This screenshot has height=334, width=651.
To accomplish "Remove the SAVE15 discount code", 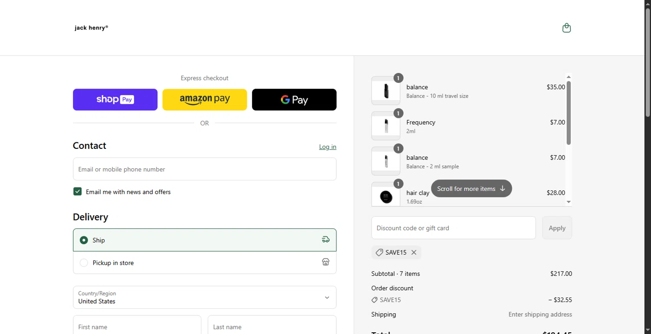I will tap(414, 252).
